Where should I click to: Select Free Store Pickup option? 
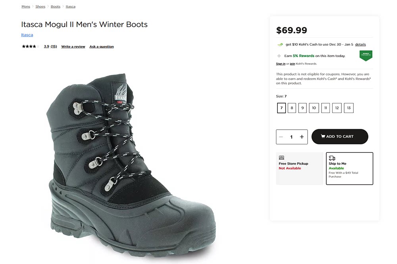click(299, 168)
